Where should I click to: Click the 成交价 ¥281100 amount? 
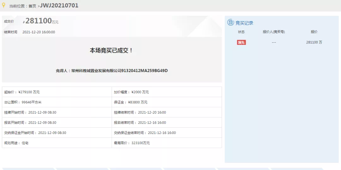[39, 21]
